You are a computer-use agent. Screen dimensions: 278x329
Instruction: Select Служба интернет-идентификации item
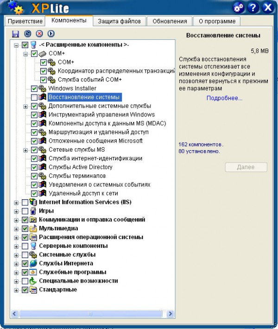click(x=95, y=158)
